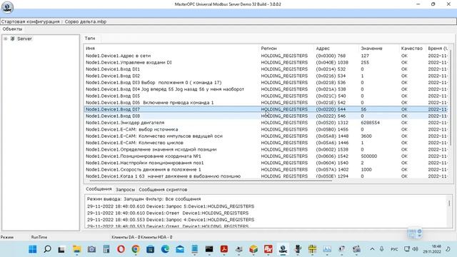
Task: Click log entry Запрос 4:Device1:HOLDING_REGISTERS
Action: click(171, 220)
